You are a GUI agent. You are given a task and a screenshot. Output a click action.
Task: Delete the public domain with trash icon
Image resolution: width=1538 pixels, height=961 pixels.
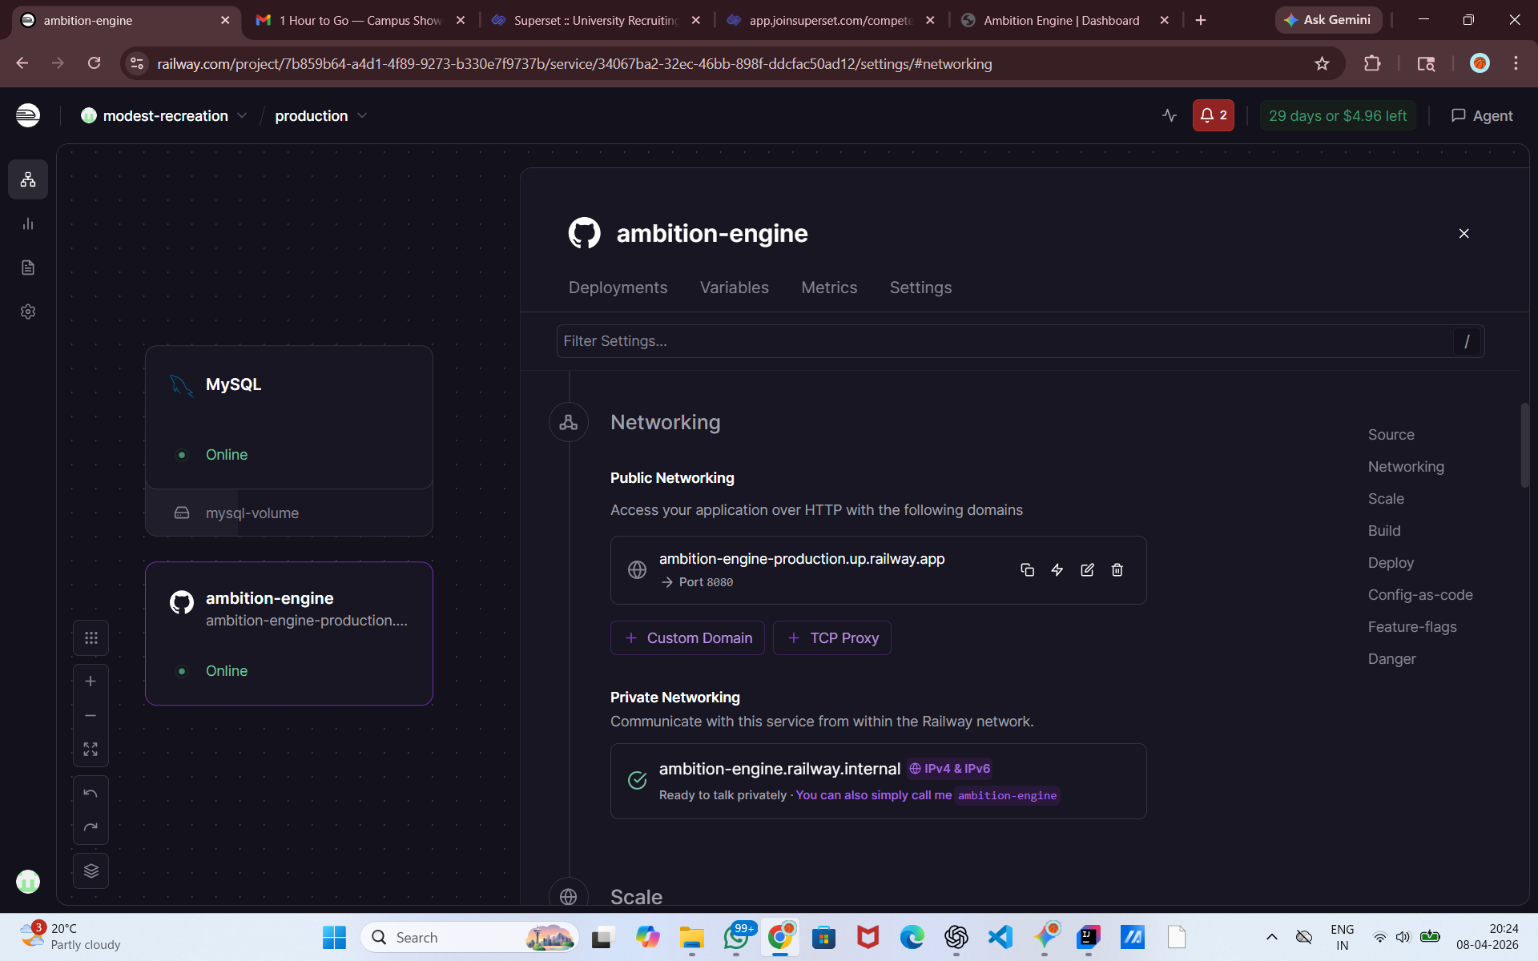point(1117,569)
